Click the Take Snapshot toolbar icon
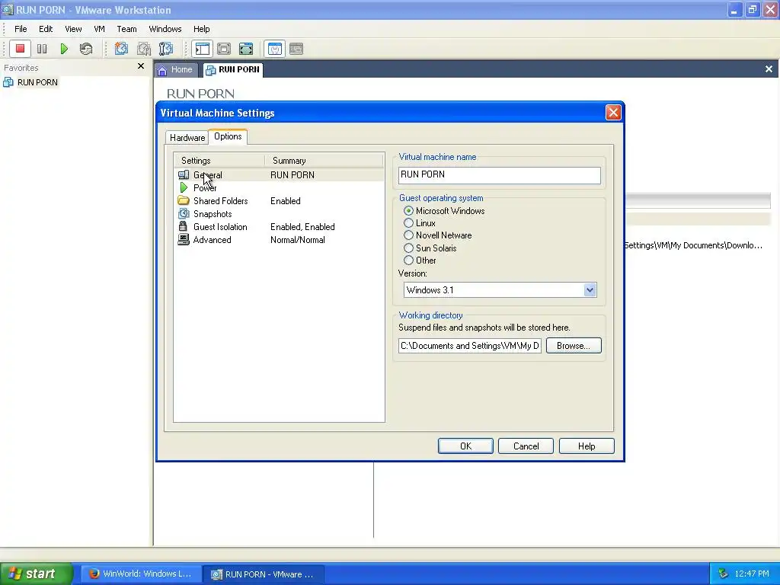The width and height of the screenshot is (780, 585). pyautogui.click(x=121, y=49)
